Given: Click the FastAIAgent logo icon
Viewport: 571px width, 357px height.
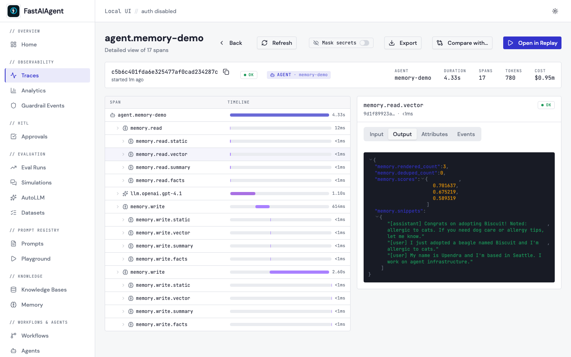Looking at the screenshot, I should (13, 11).
